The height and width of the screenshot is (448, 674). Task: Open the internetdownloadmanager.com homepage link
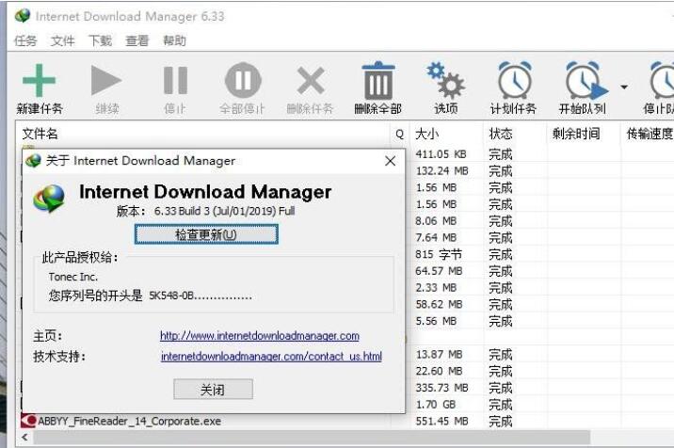click(260, 336)
